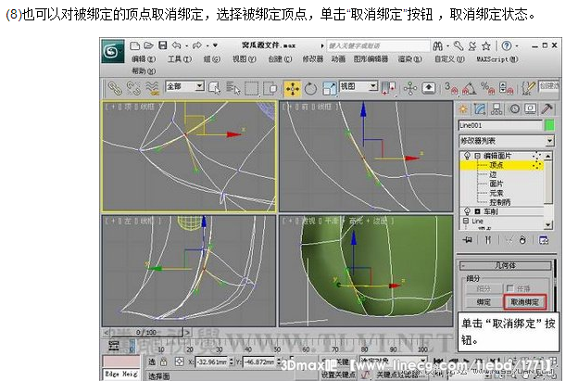
Task: Open the 视图 reference coordinate dropdown
Action: pos(358,86)
